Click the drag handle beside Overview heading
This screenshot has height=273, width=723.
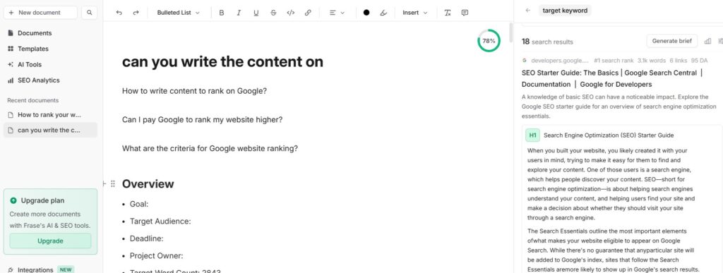(x=113, y=184)
